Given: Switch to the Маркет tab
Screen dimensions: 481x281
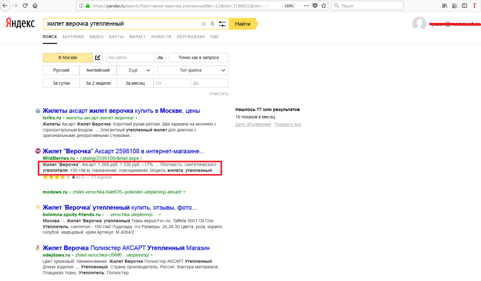Looking at the screenshot, I should (x=138, y=37).
